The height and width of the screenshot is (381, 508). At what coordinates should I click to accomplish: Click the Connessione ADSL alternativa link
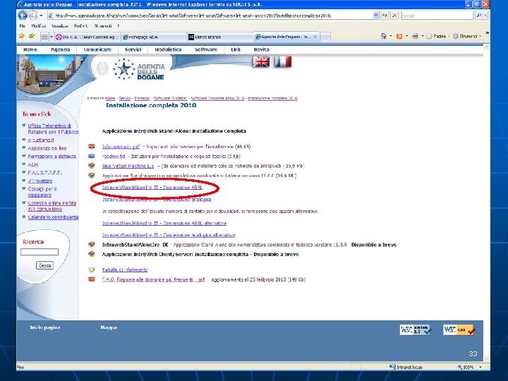tap(164, 223)
